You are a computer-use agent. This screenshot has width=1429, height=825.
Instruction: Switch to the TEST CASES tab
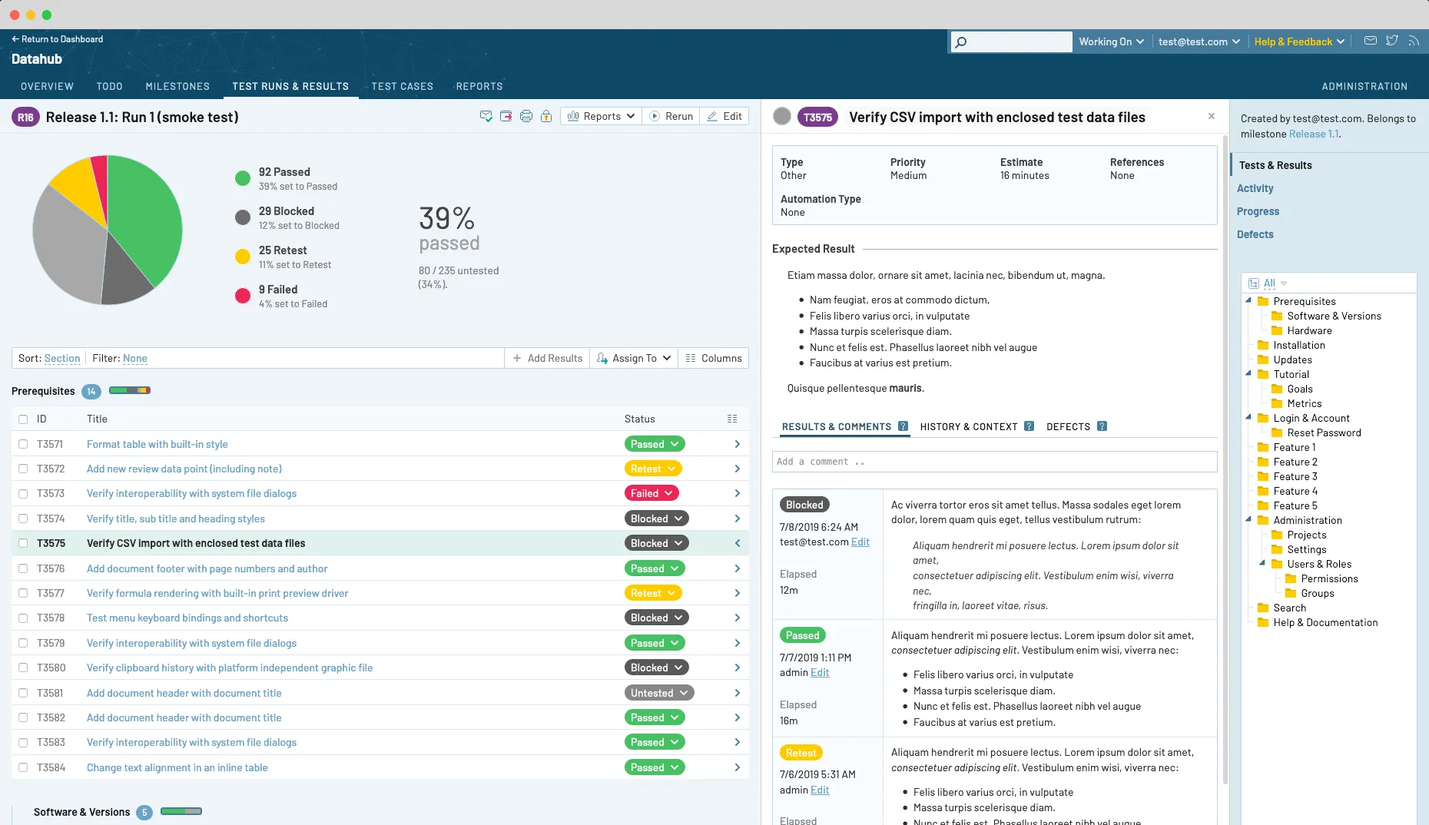point(403,86)
